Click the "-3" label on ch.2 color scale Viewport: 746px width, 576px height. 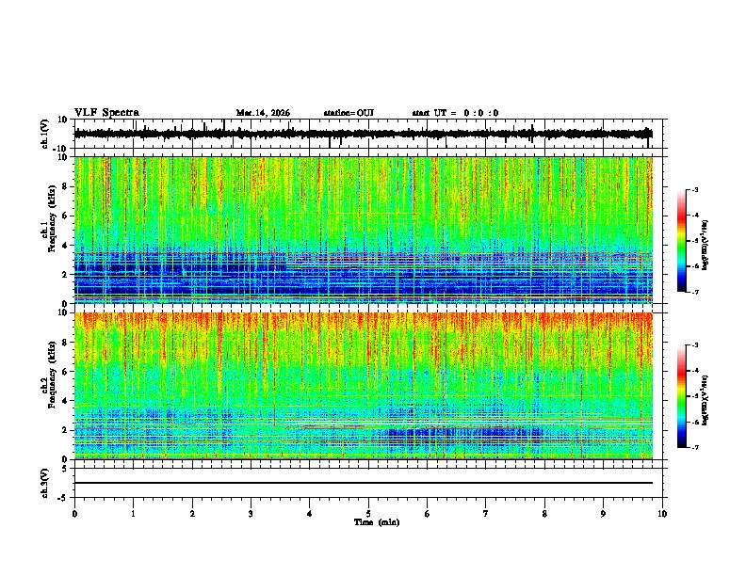(695, 345)
